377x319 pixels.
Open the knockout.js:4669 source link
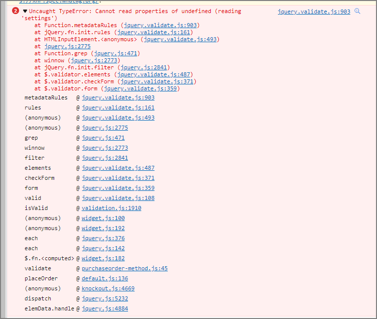(x=108, y=288)
